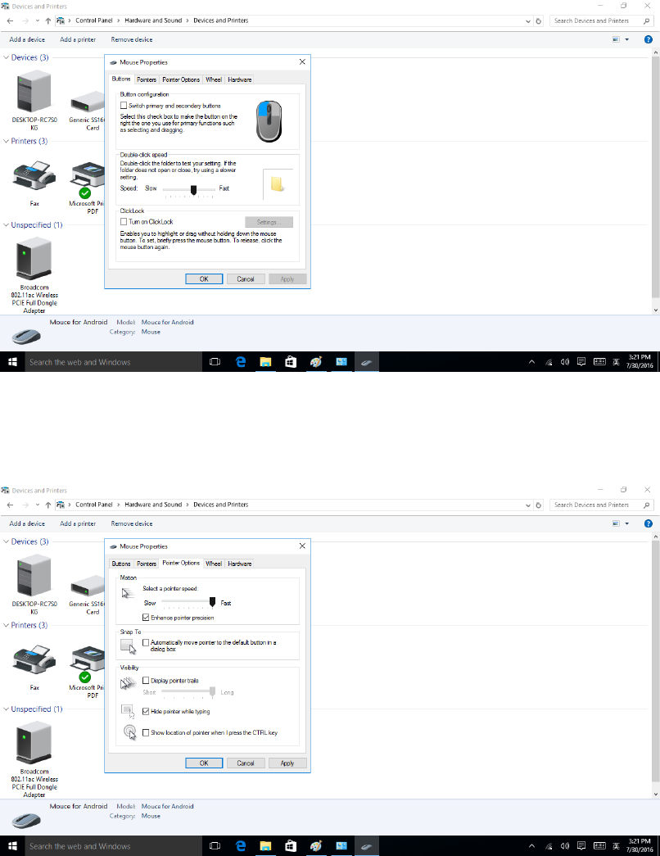660x856 pixels.
Task: Uncheck Enhance pointer precision
Action: (146, 618)
